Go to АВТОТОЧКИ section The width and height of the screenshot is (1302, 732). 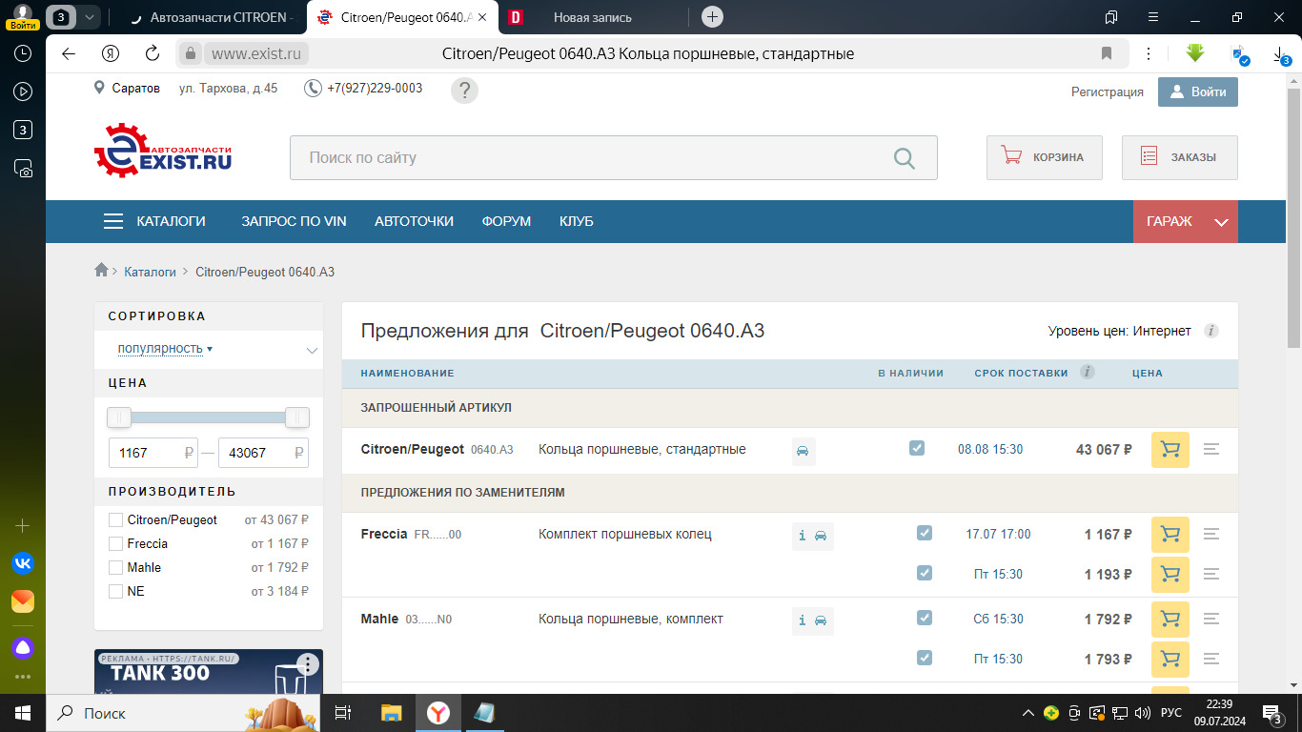tap(414, 221)
